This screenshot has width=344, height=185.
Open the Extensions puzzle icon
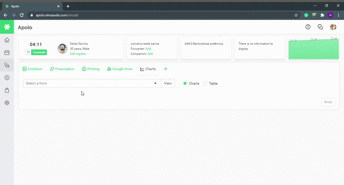pyautogui.click(x=322, y=15)
